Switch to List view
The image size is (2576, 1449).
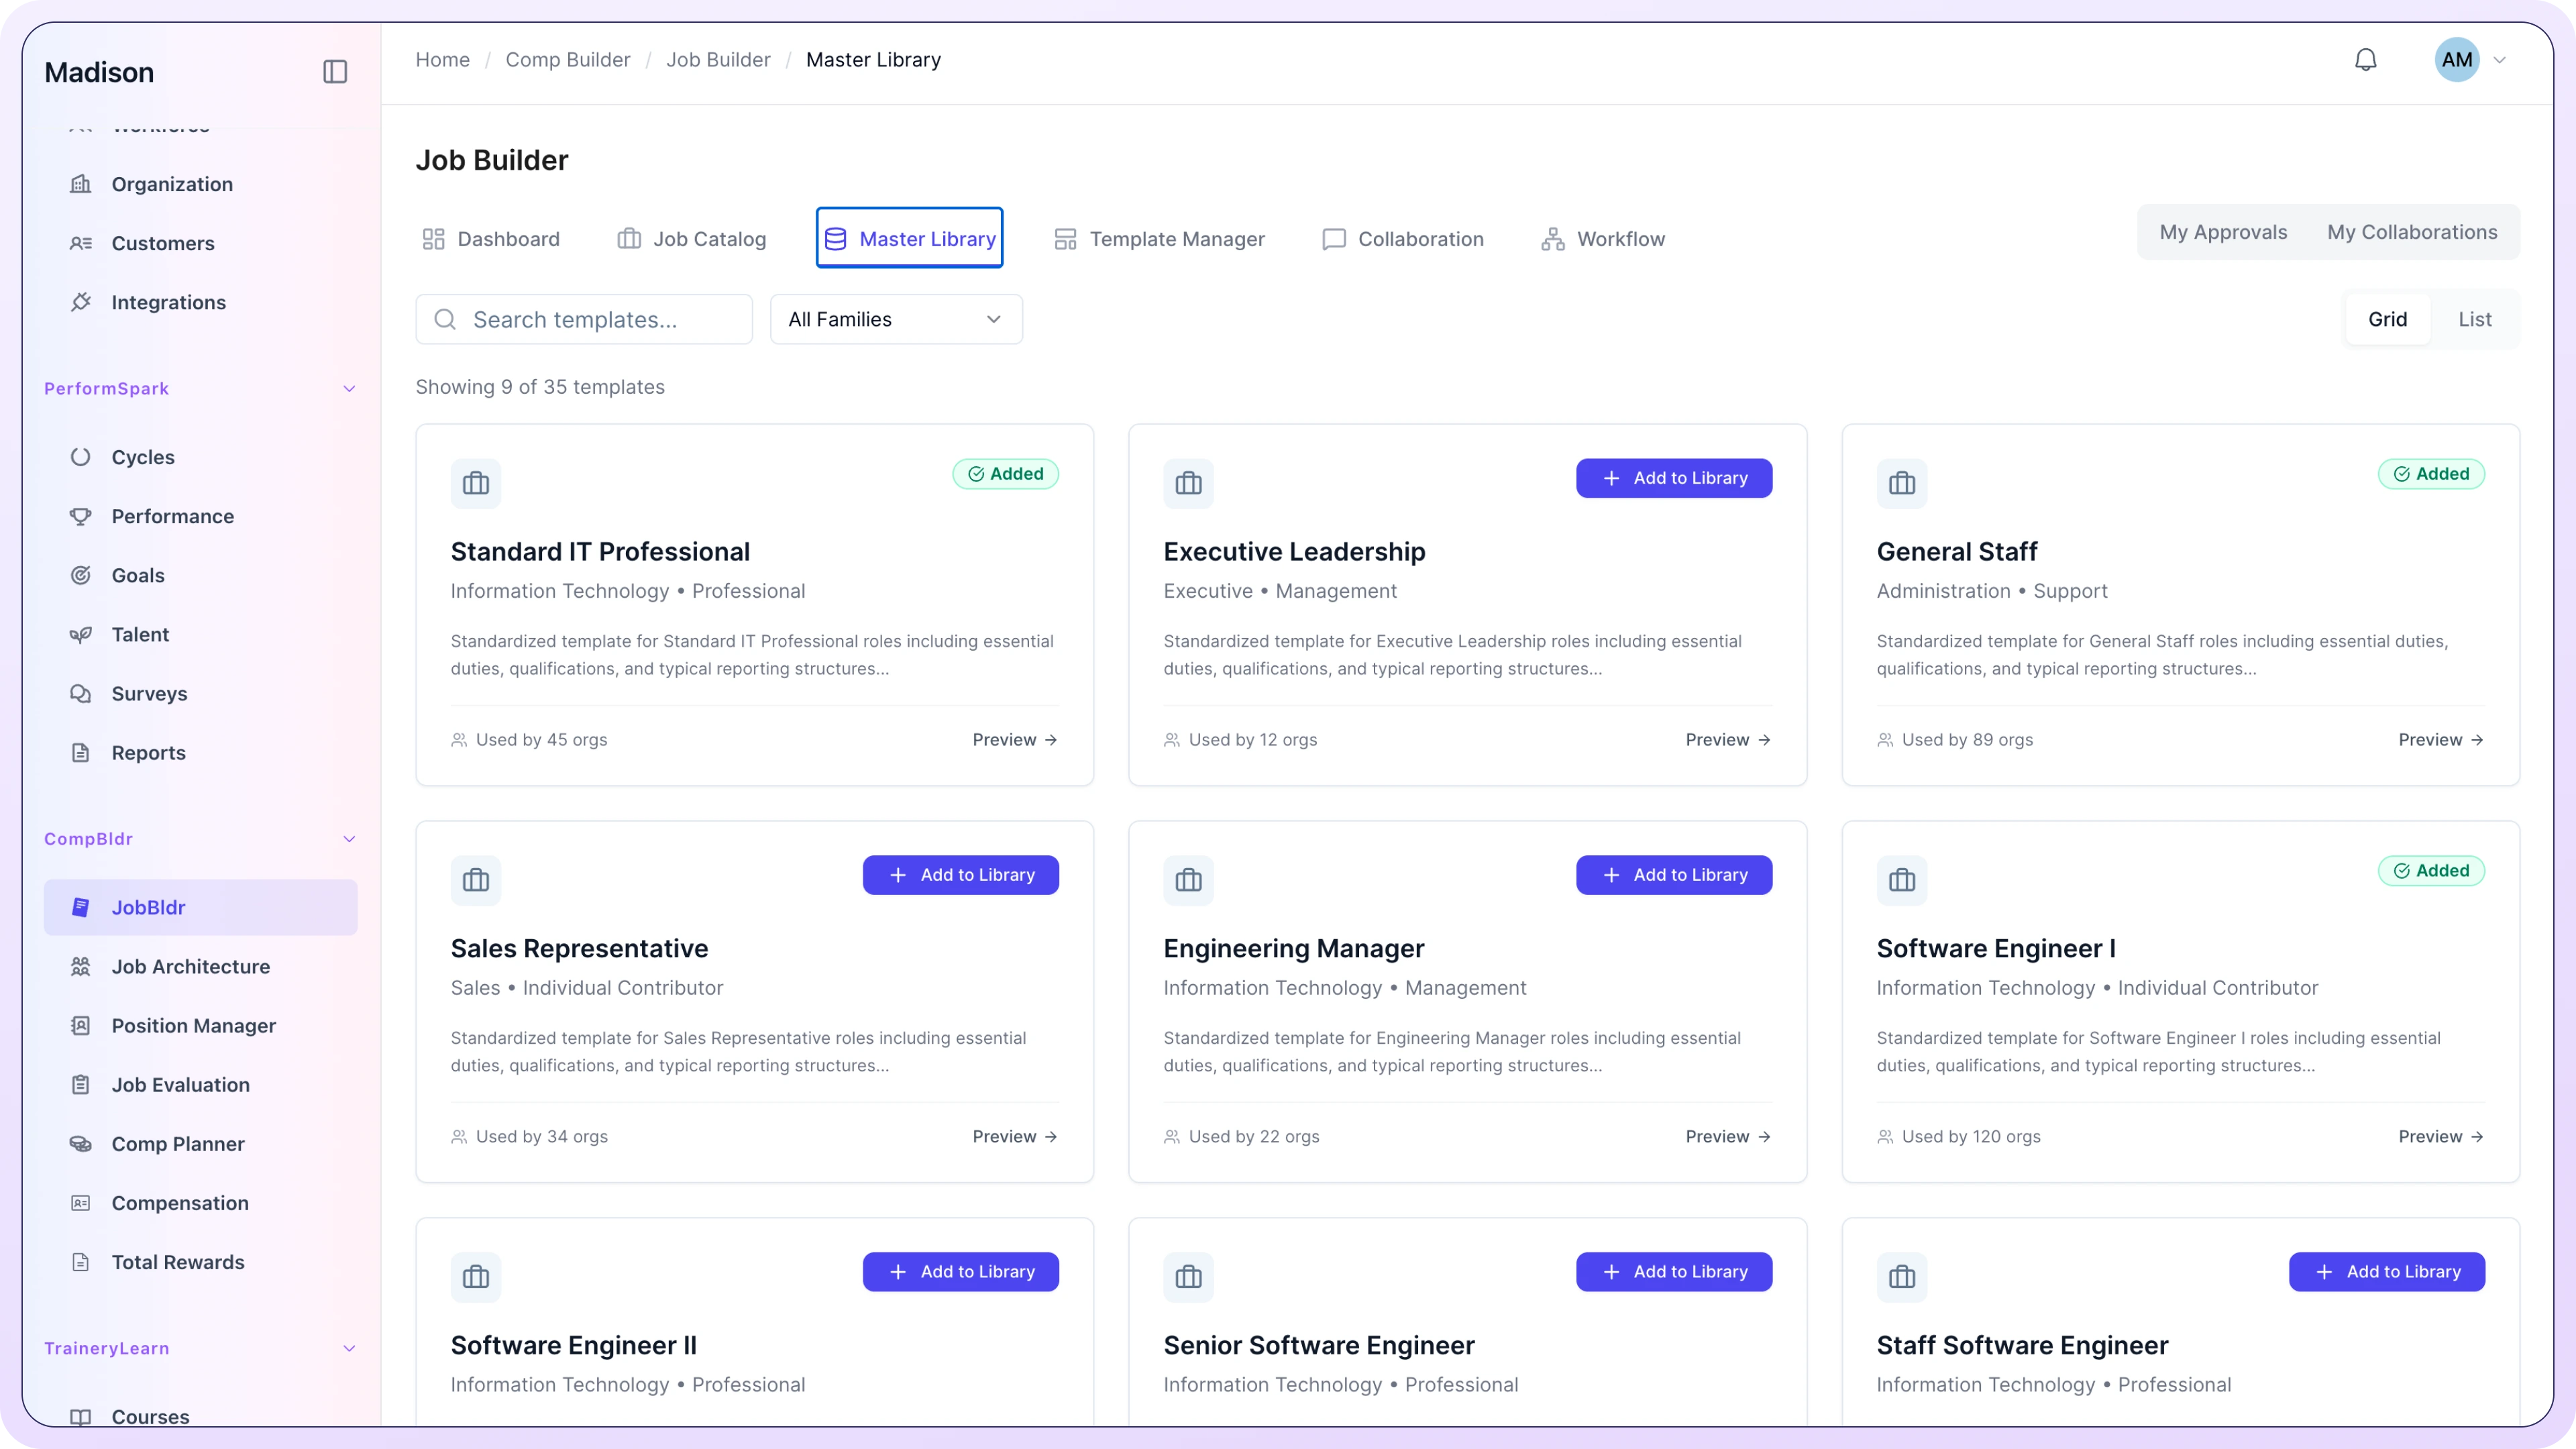(x=2474, y=319)
